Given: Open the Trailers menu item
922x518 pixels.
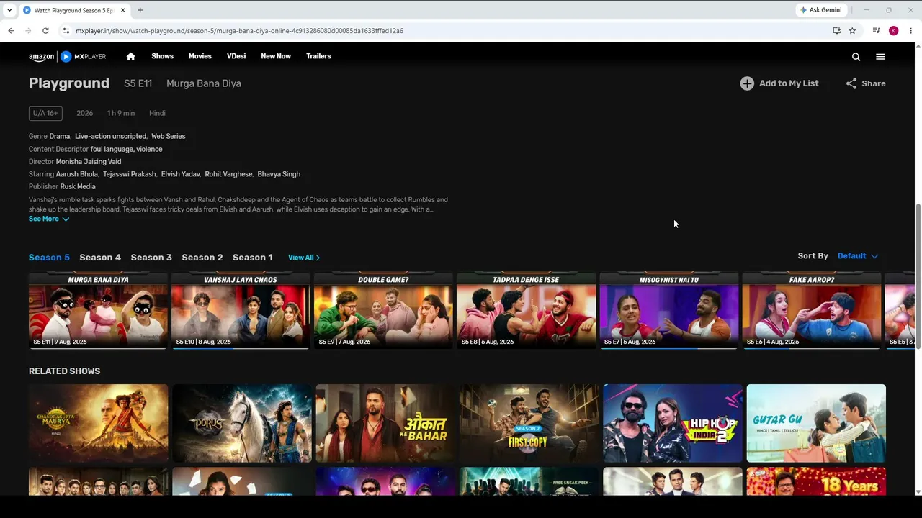Looking at the screenshot, I should pos(318,56).
